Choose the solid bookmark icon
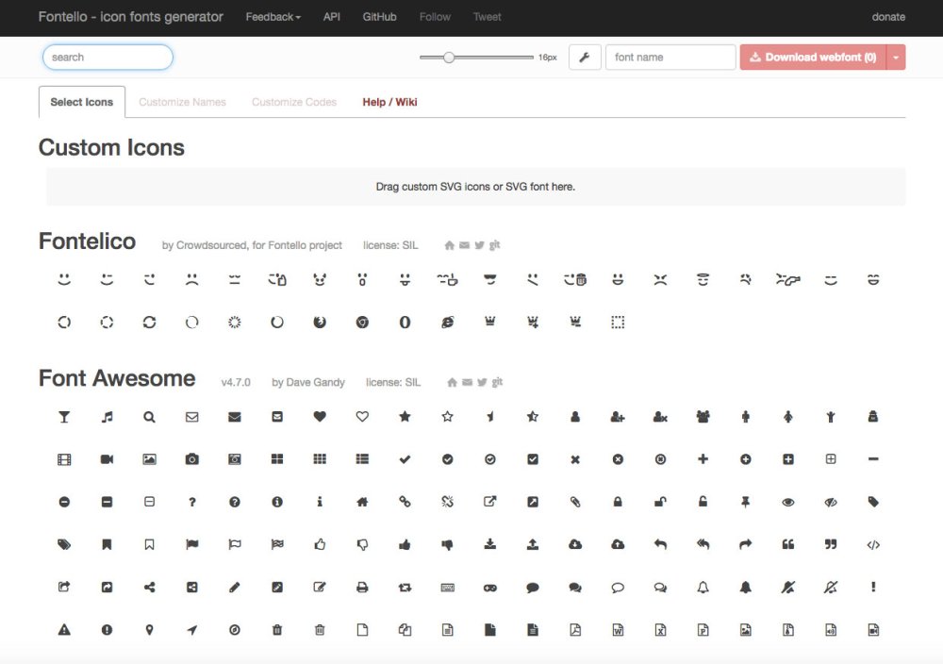This screenshot has height=664, width=943. 108,545
